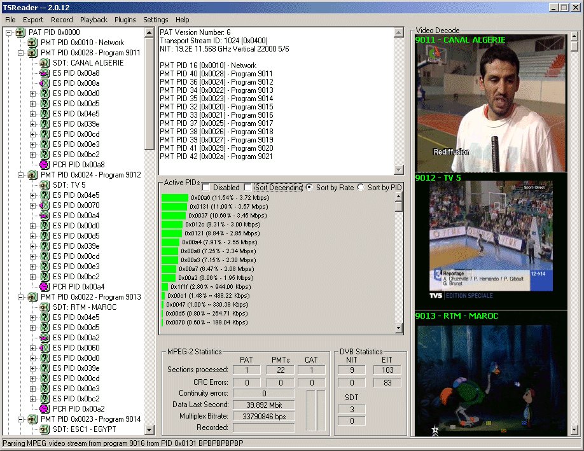The image size is (584, 451).
Task: Expand ES PID 0x00cd under Program 9012
Action: [33, 256]
